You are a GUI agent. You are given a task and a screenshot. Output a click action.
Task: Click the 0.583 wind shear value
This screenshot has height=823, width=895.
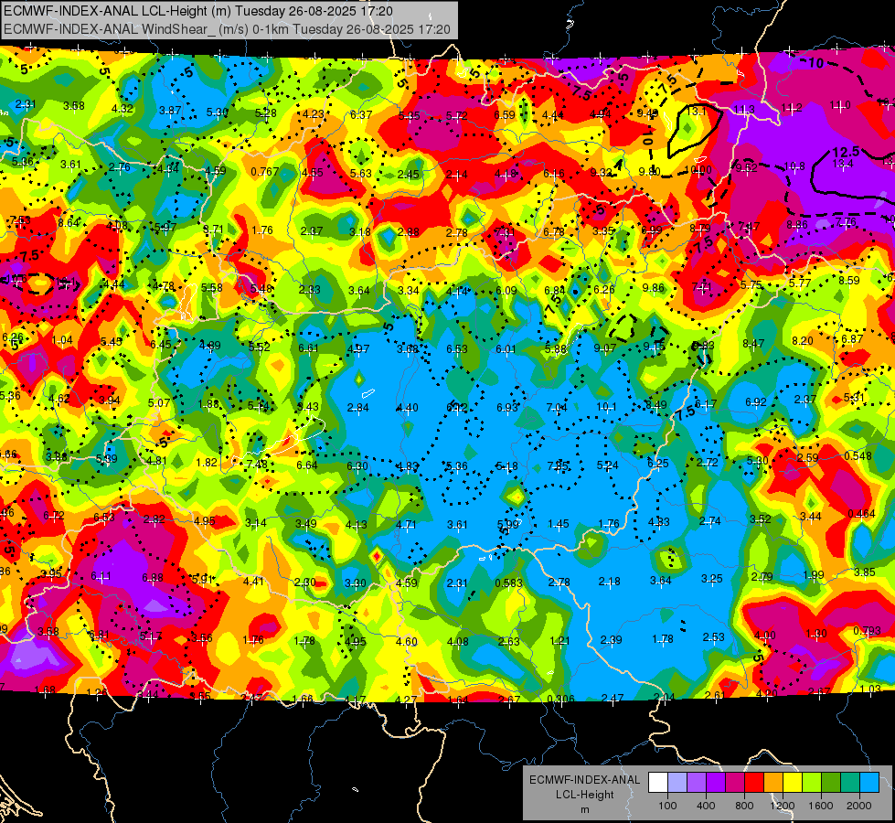coord(508,583)
